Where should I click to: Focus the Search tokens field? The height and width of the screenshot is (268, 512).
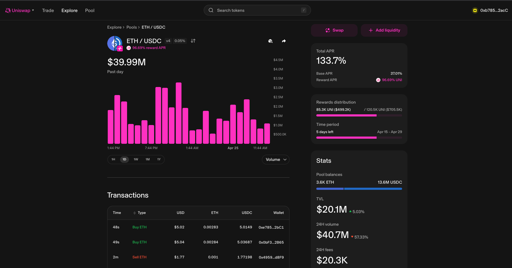pos(257,10)
